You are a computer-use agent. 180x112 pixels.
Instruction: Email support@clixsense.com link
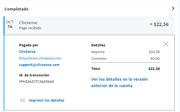pos(39,65)
